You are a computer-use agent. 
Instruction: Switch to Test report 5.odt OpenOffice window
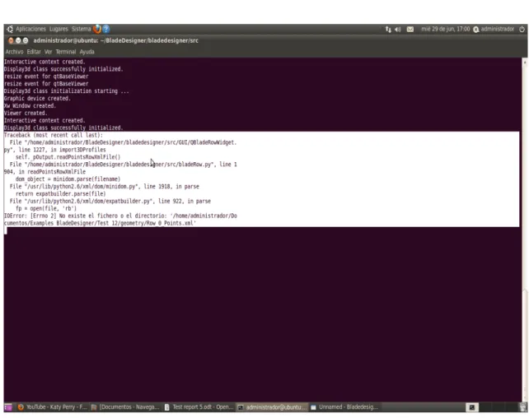[x=199, y=407]
